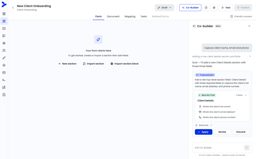256x159 pixels.
Task: Click the Test button
Action: click(226, 8)
